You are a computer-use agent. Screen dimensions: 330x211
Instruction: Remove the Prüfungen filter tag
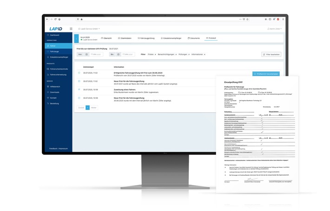[189, 54]
